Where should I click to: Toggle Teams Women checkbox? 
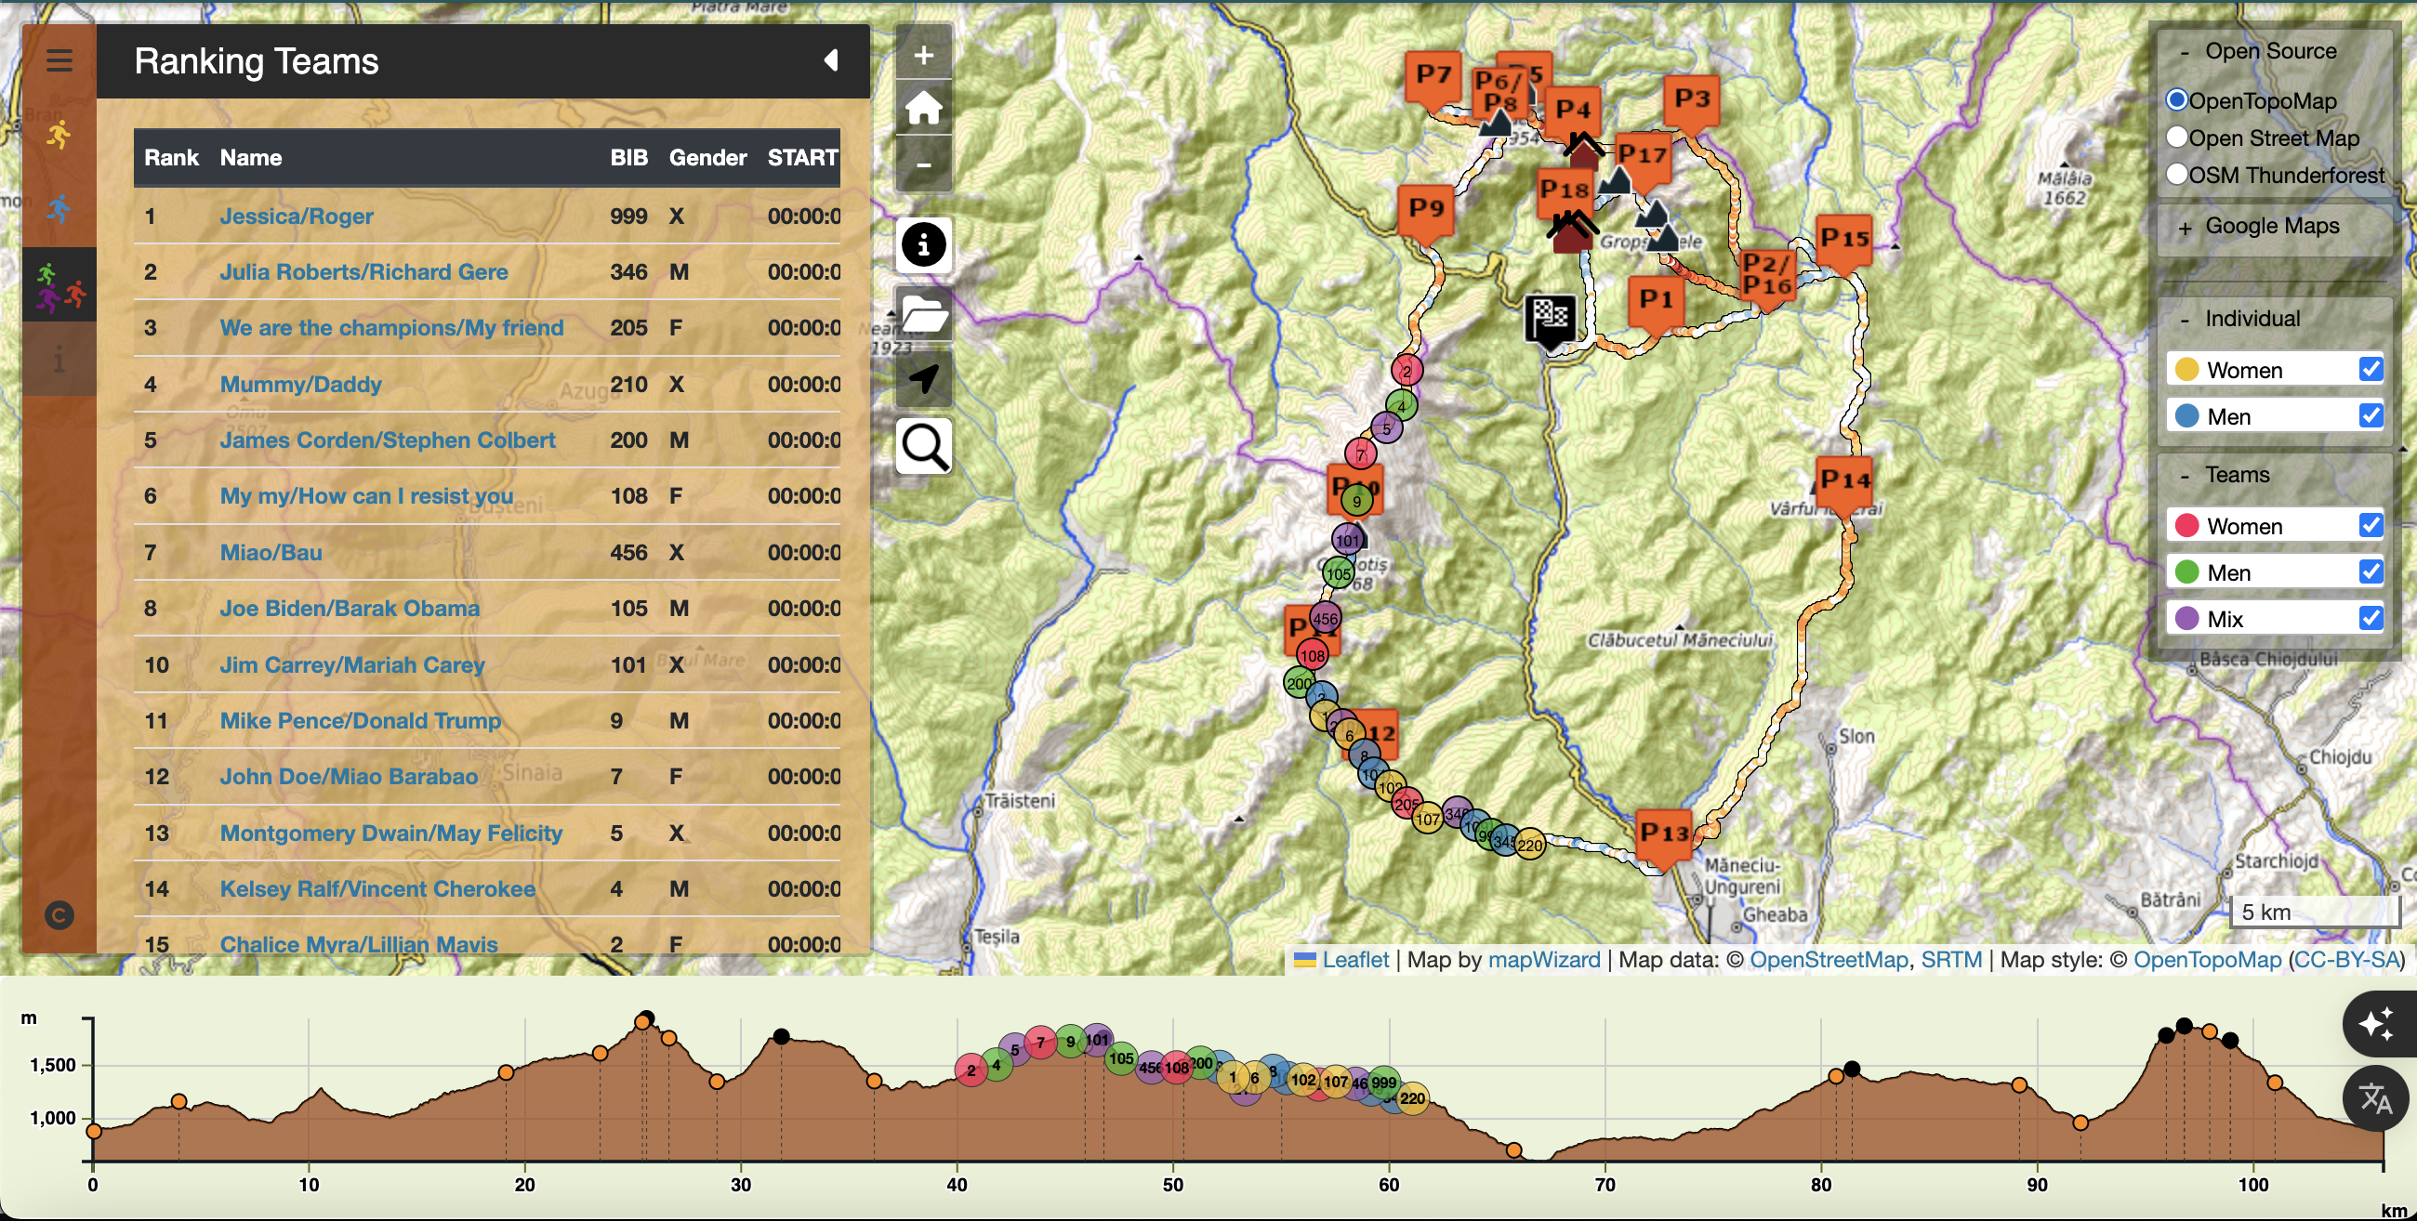pyautogui.click(x=2371, y=524)
